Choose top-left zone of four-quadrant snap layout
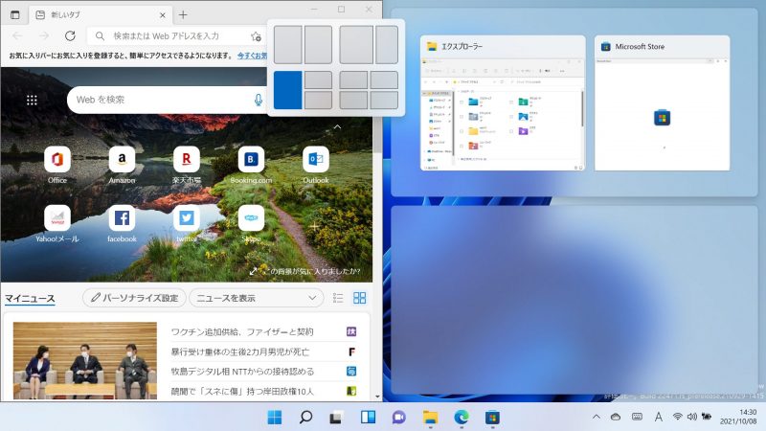This screenshot has height=431, width=766. click(353, 79)
